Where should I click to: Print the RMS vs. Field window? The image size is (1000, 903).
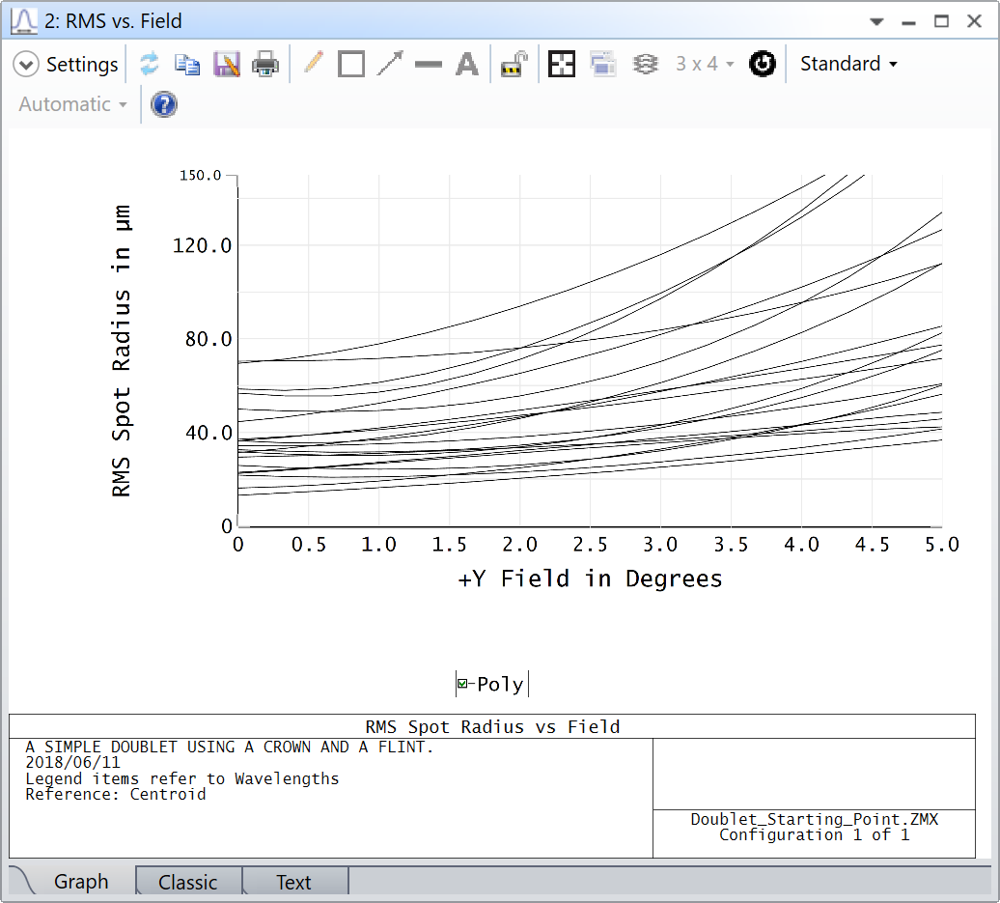pyautogui.click(x=265, y=65)
